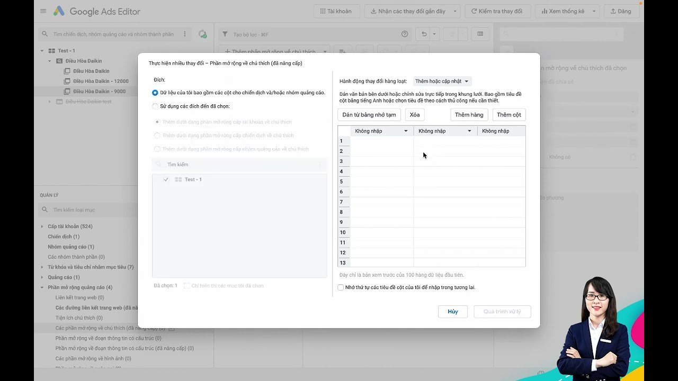This screenshot has height=381, width=678.
Task: Click 'Dán từ bảng nhớ tạm' button
Action: pyautogui.click(x=369, y=115)
